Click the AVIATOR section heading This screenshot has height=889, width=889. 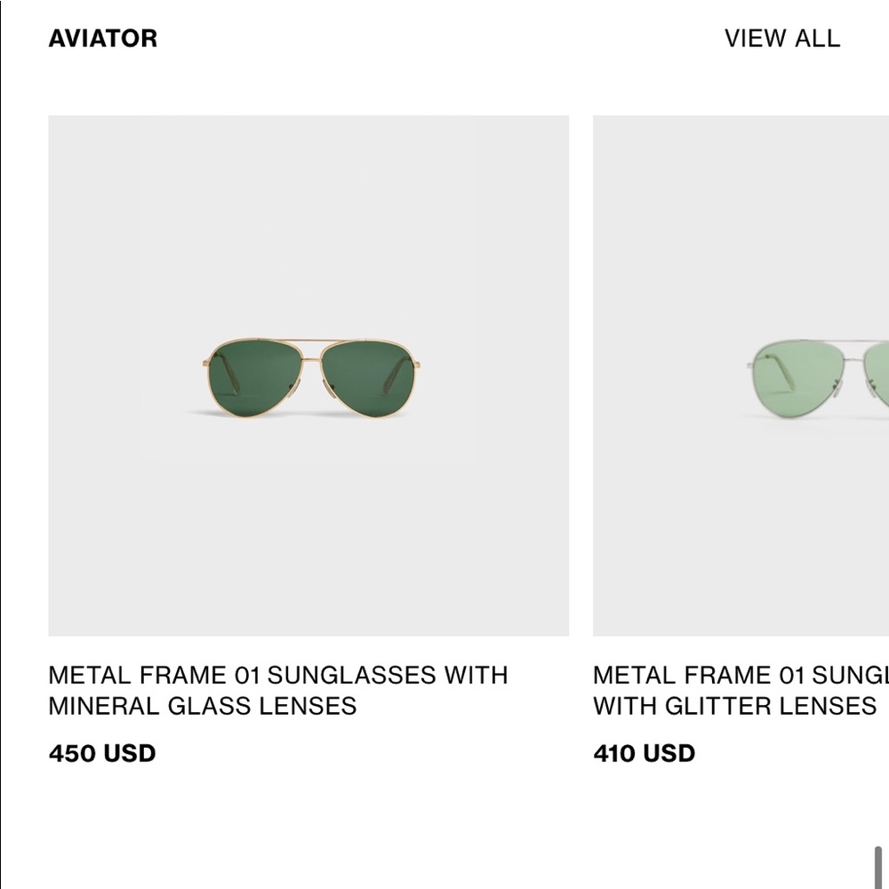102,38
